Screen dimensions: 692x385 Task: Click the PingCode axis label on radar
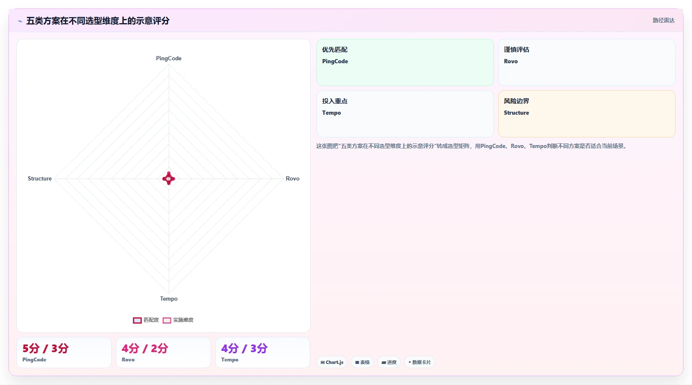[169, 58]
